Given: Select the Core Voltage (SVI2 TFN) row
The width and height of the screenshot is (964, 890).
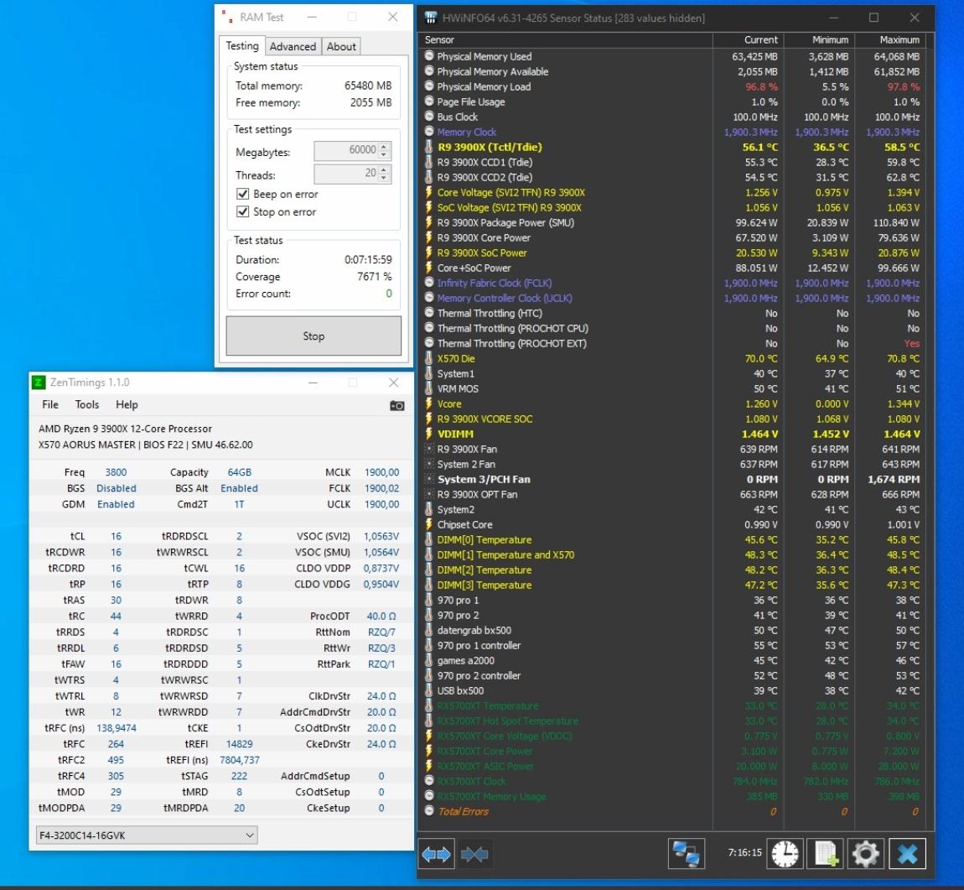Looking at the screenshot, I should tap(673, 192).
